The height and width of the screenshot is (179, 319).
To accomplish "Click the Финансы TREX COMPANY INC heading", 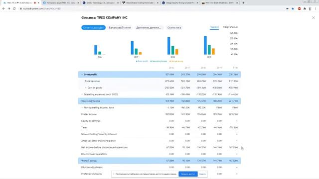I will coord(104,18).
